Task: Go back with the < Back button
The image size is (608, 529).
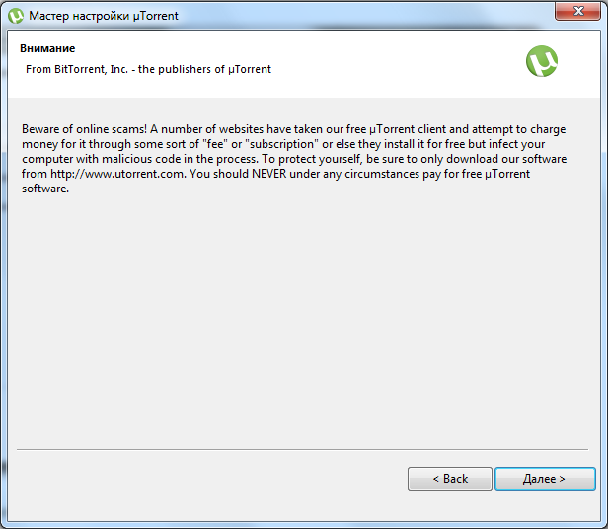Action: pyautogui.click(x=450, y=479)
